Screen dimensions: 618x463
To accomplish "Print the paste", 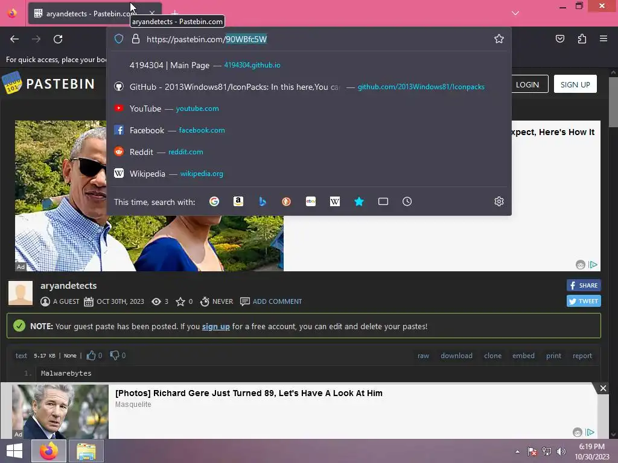I will [553, 356].
